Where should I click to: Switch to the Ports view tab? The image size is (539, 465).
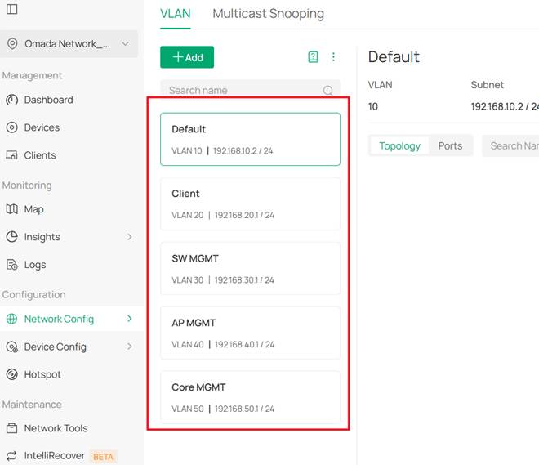tap(450, 145)
